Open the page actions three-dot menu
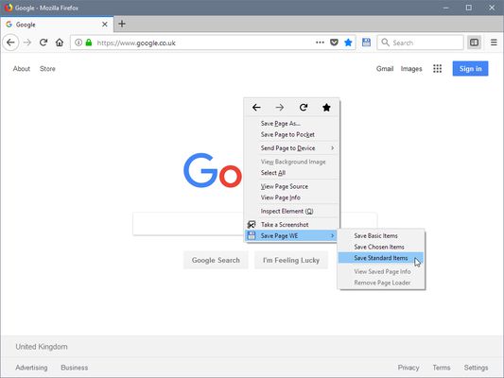 320,43
